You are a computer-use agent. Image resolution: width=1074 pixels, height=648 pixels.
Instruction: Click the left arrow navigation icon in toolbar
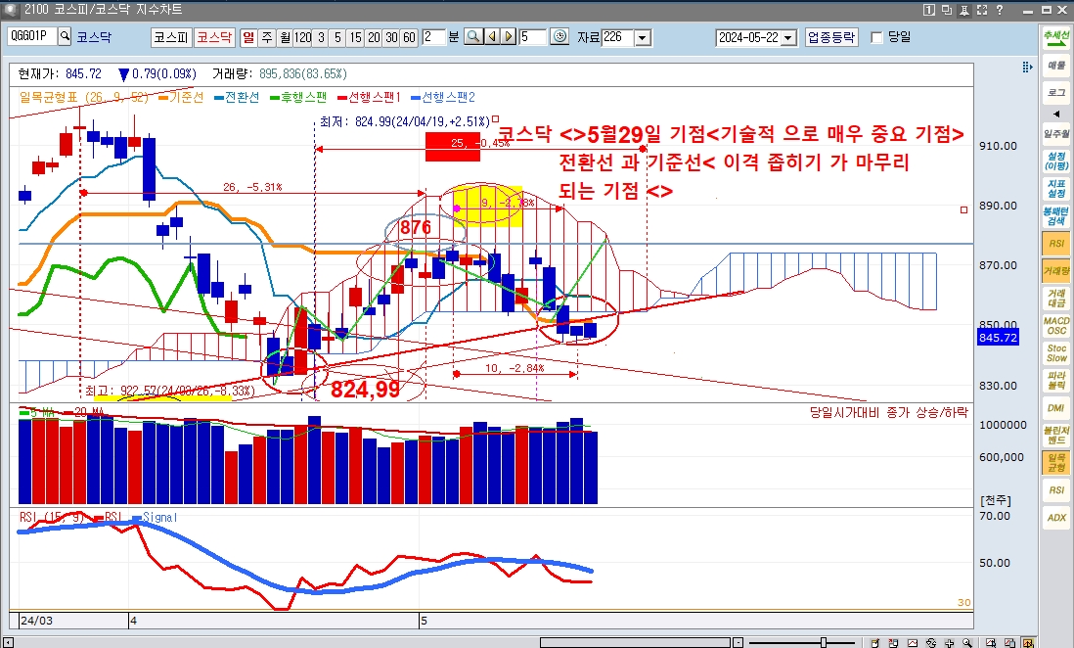click(491, 37)
